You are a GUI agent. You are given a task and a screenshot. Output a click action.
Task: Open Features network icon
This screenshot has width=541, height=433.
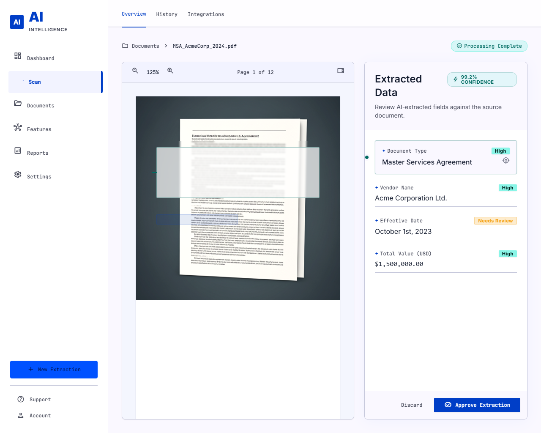[18, 127]
